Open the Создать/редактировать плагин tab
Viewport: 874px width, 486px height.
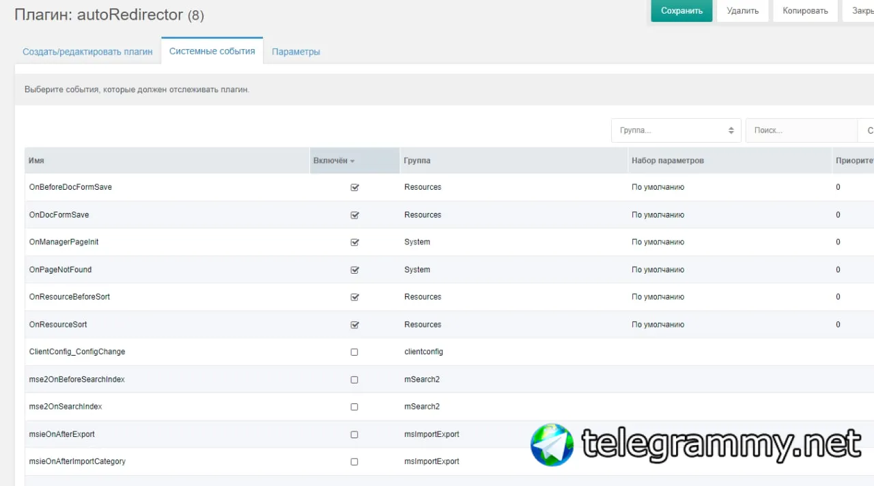point(87,52)
